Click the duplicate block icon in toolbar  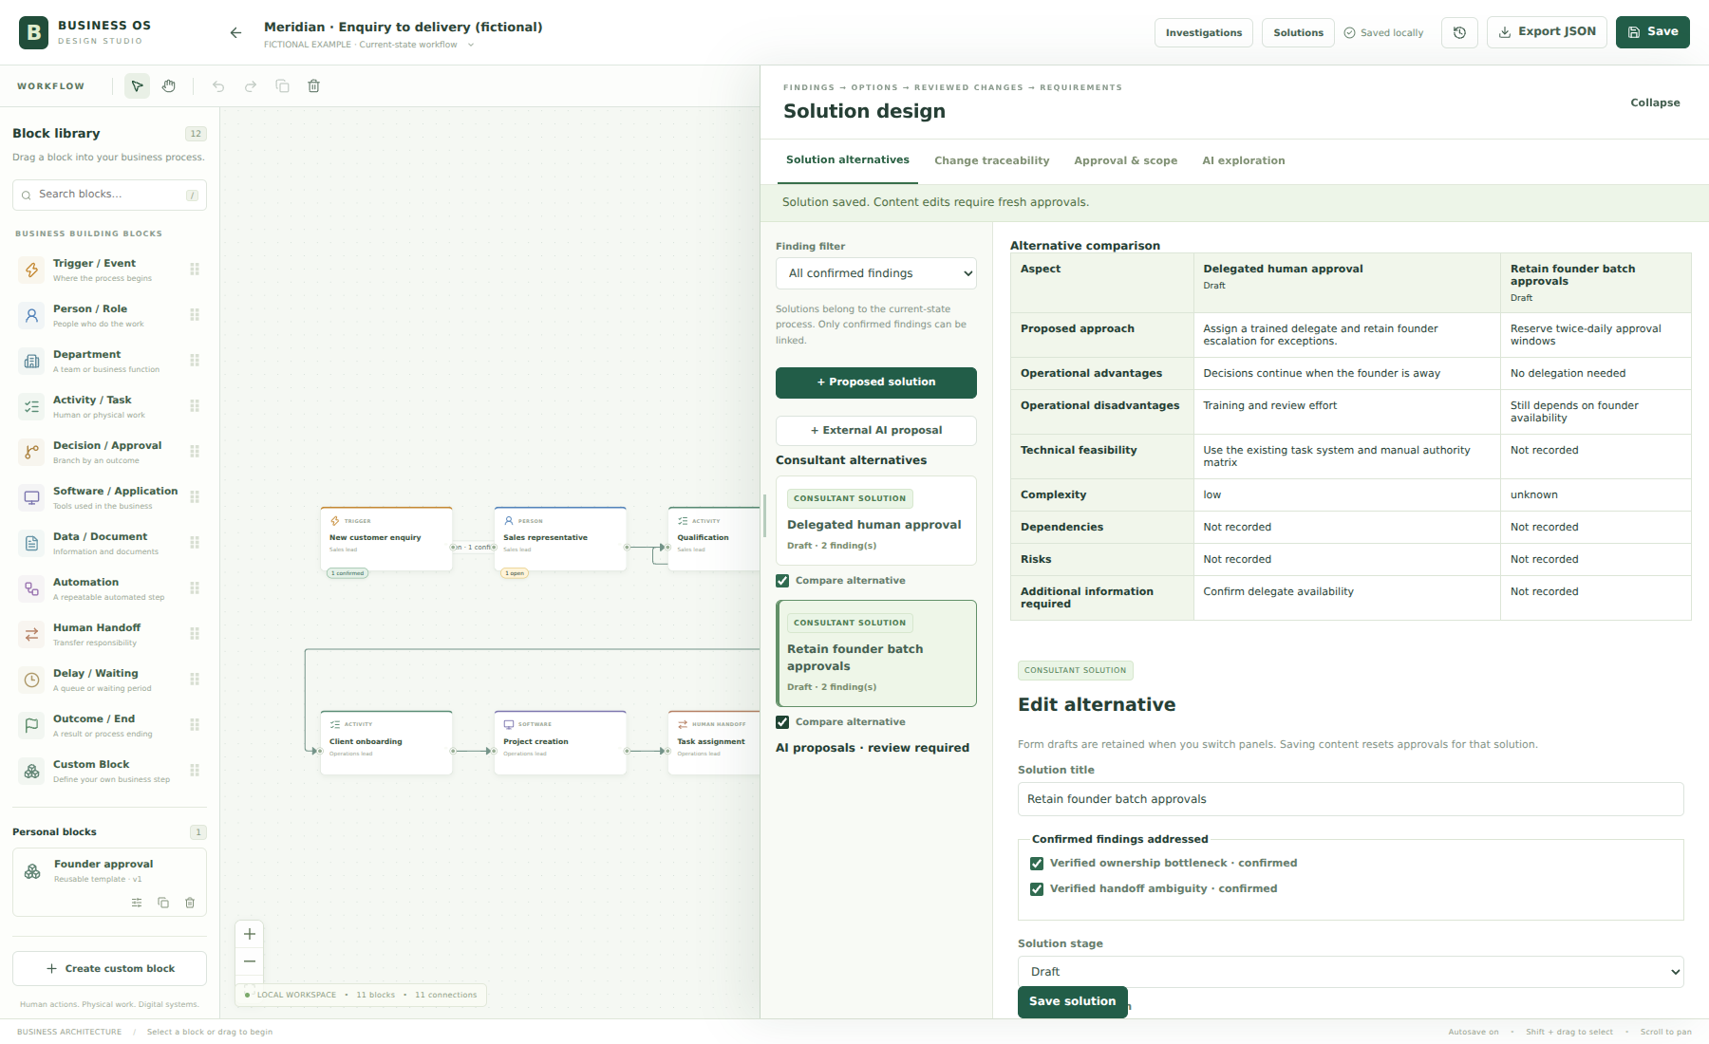(282, 86)
